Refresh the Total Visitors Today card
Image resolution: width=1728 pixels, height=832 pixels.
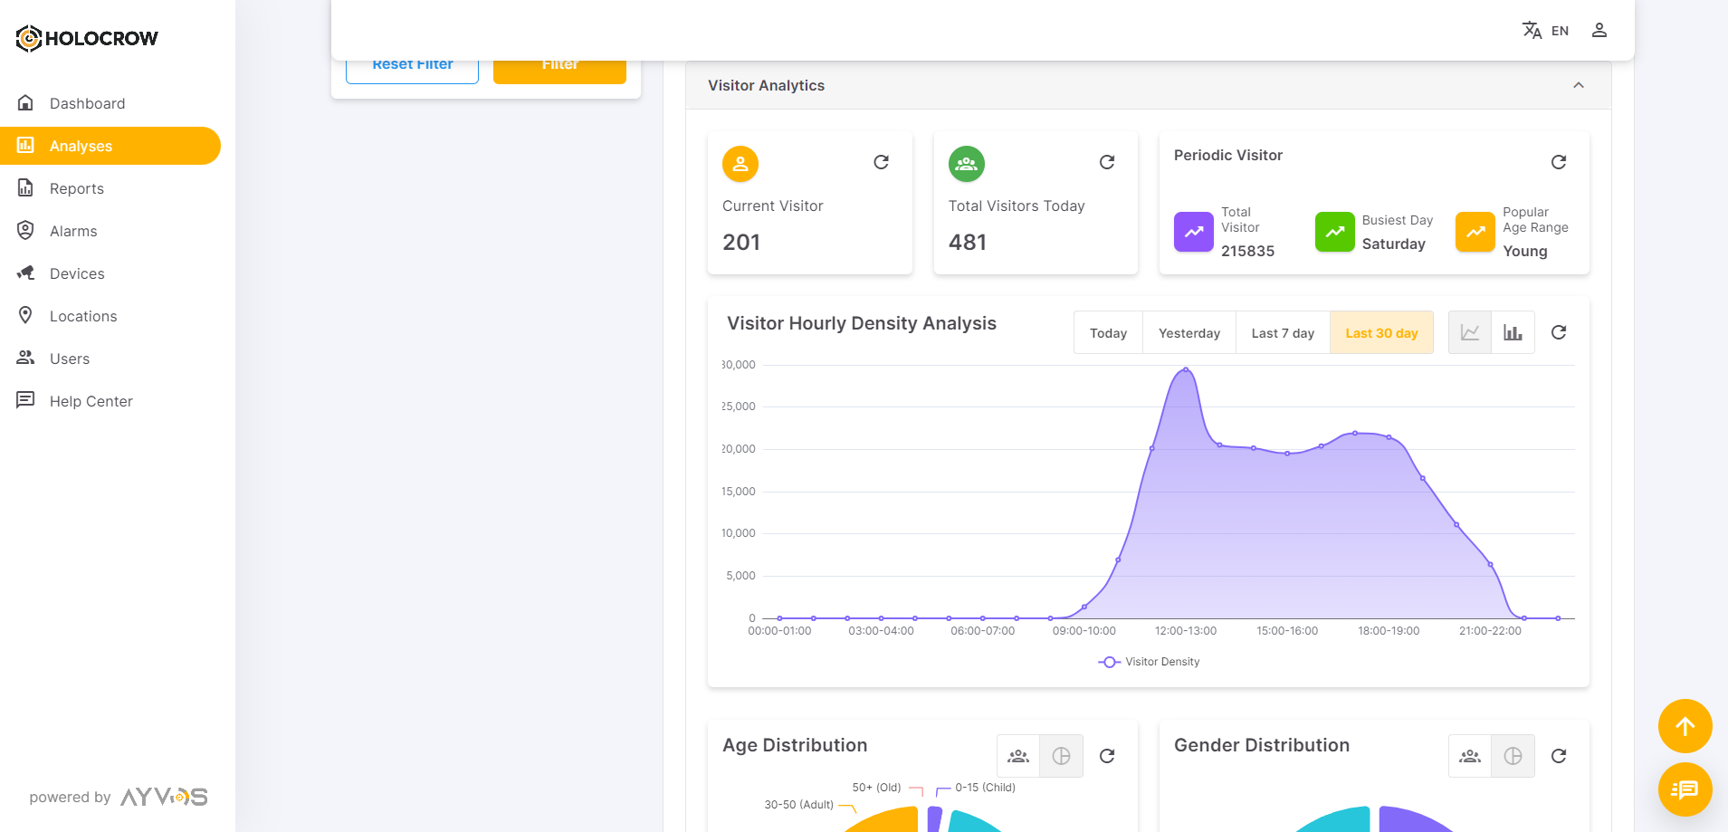[x=1106, y=162]
